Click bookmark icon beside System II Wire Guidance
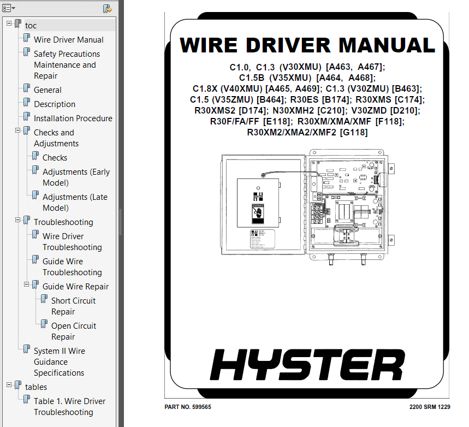This screenshot has height=427, width=469. click(27, 349)
